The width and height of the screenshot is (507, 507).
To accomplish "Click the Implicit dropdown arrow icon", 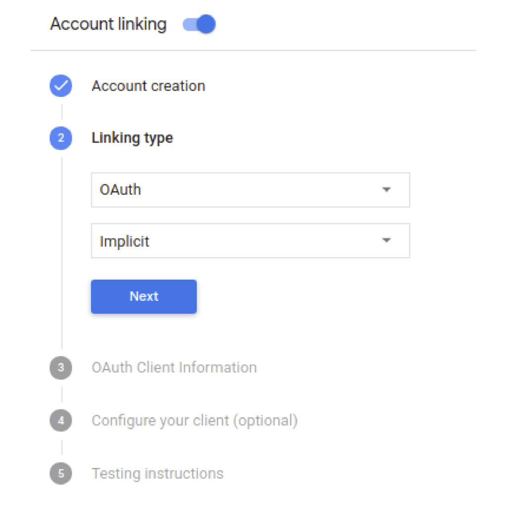I will coord(387,241).
